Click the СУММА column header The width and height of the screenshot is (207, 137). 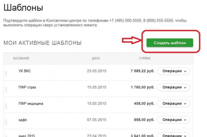(145, 58)
